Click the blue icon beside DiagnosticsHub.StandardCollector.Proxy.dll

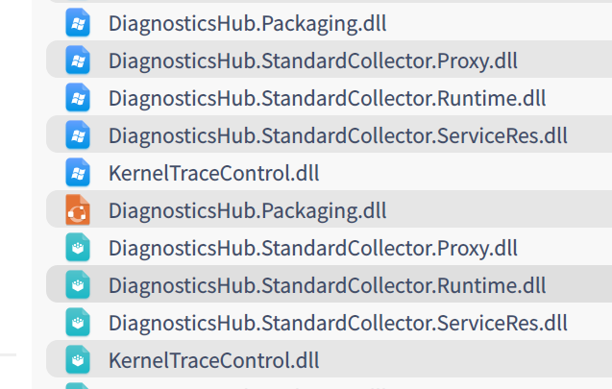[77, 61]
